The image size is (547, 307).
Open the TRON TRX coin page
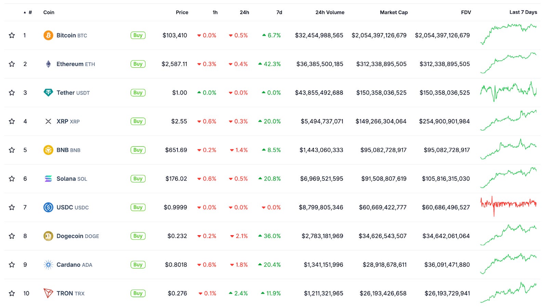(70, 293)
